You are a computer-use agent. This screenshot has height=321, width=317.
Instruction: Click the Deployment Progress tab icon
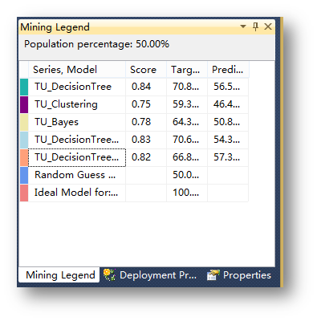(x=109, y=275)
